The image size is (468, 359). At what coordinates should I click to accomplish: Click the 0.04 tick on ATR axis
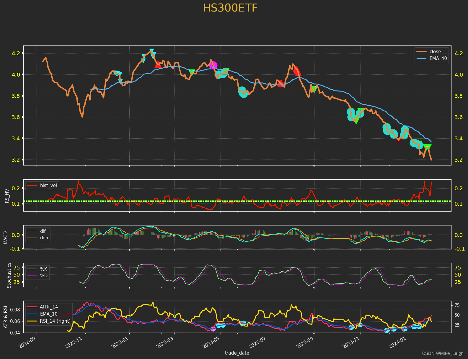pyautogui.click(x=16, y=333)
